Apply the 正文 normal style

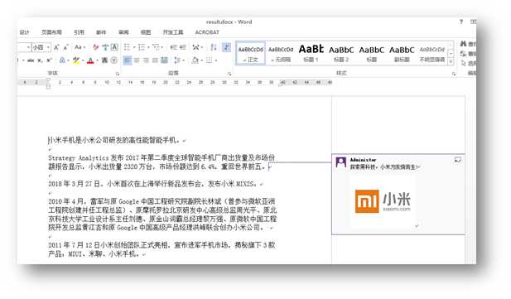coord(250,53)
